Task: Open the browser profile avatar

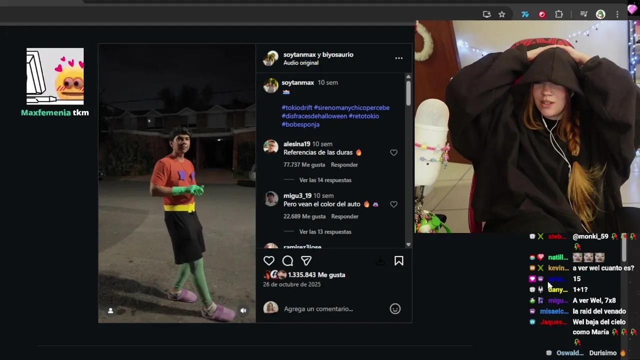Action: coord(600,14)
